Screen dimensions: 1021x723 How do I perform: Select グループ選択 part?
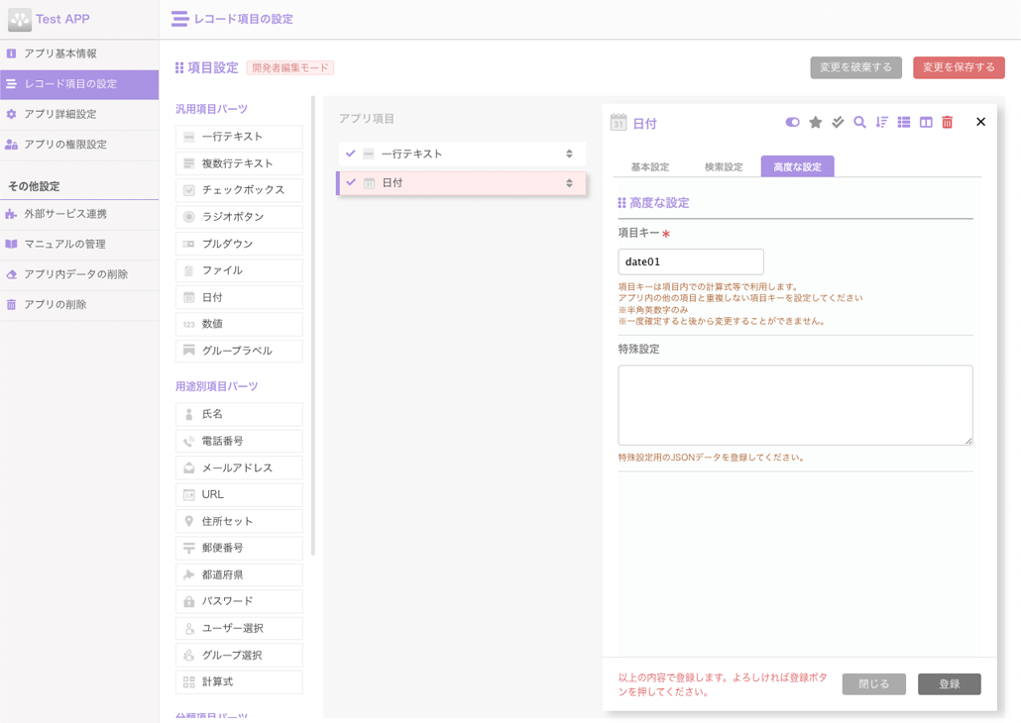(239, 656)
